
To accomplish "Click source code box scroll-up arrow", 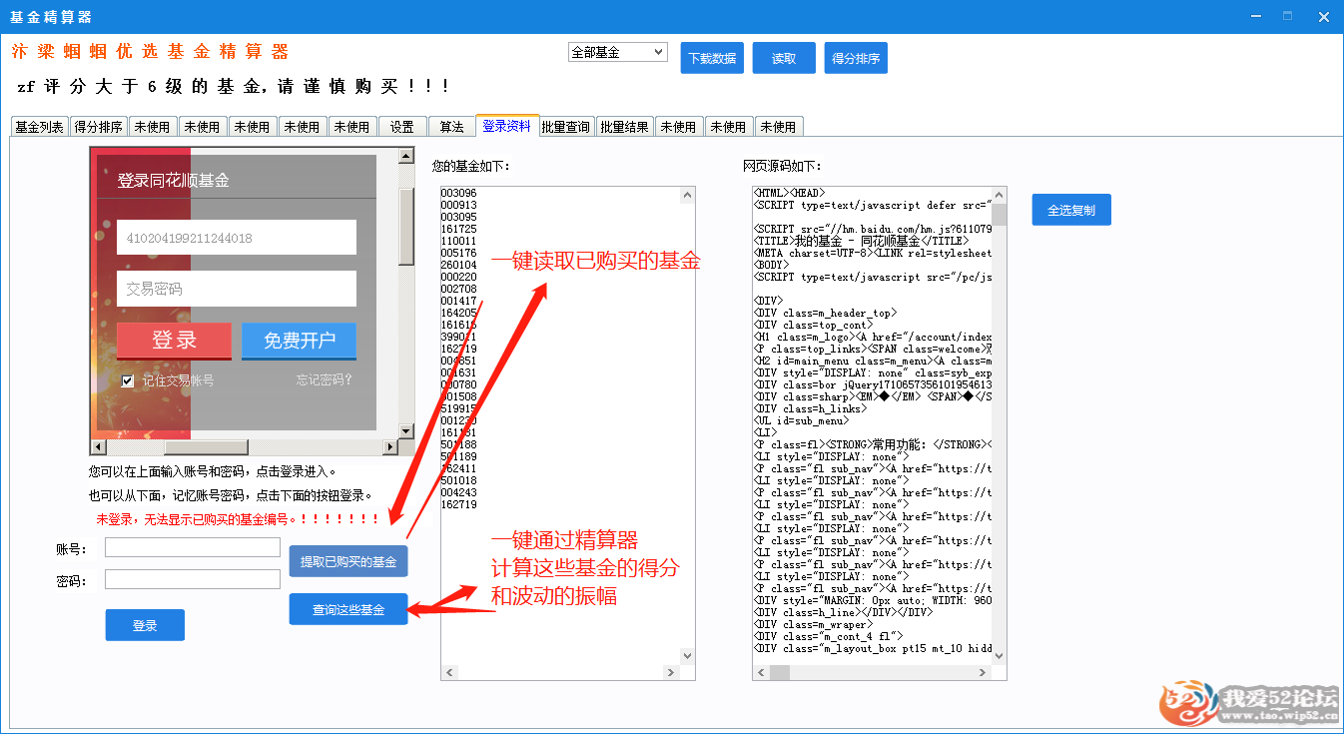I will (x=999, y=195).
